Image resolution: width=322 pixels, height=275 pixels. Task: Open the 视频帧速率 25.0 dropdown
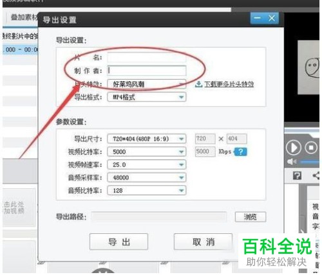click(147, 164)
